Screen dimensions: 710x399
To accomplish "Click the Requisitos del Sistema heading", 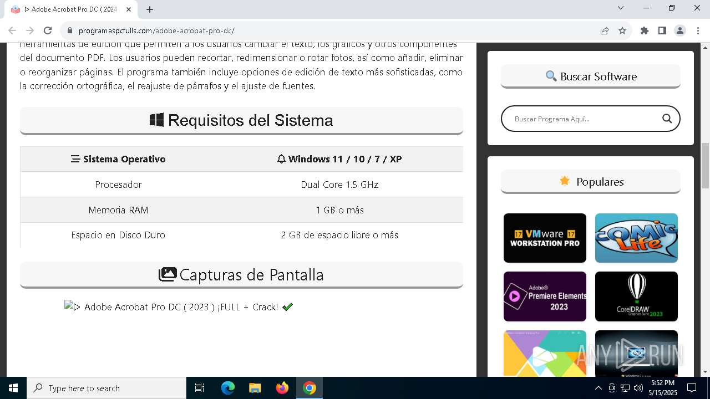I will pyautogui.click(x=241, y=120).
